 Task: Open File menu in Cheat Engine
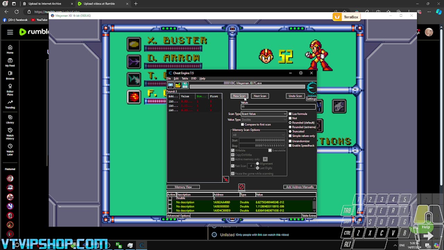click(169, 78)
